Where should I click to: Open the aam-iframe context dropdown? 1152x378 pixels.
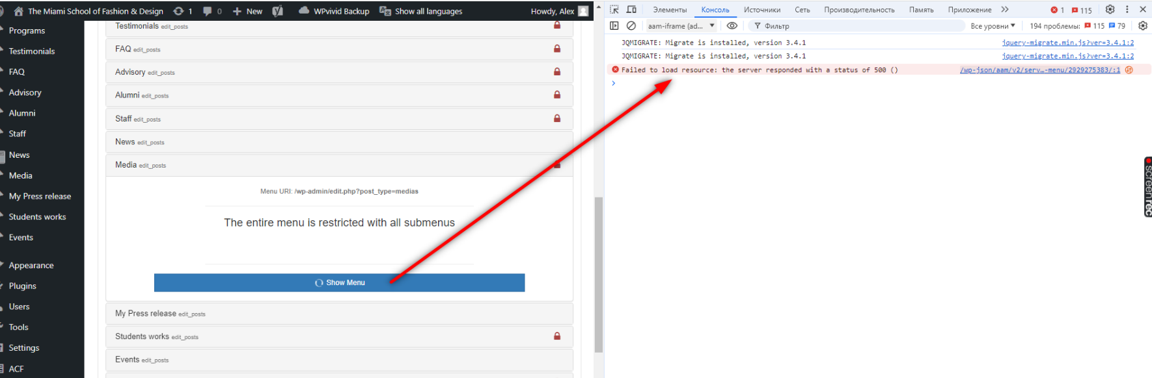pyautogui.click(x=681, y=26)
